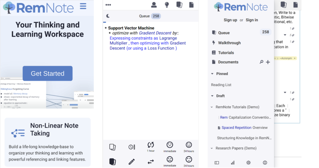Click the cards icon behind the sidebar
Image resolution: width=319 pixels, height=168 pixels.
pyautogui.click(x=283, y=4)
